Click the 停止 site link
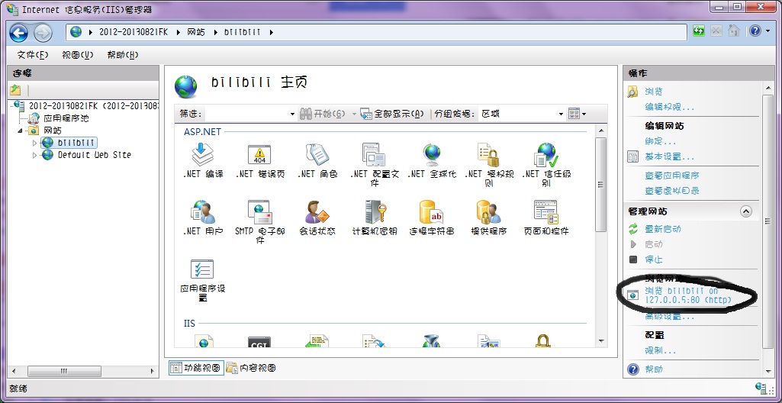The height and width of the screenshot is (403, 782). click(x=654, y=260)
